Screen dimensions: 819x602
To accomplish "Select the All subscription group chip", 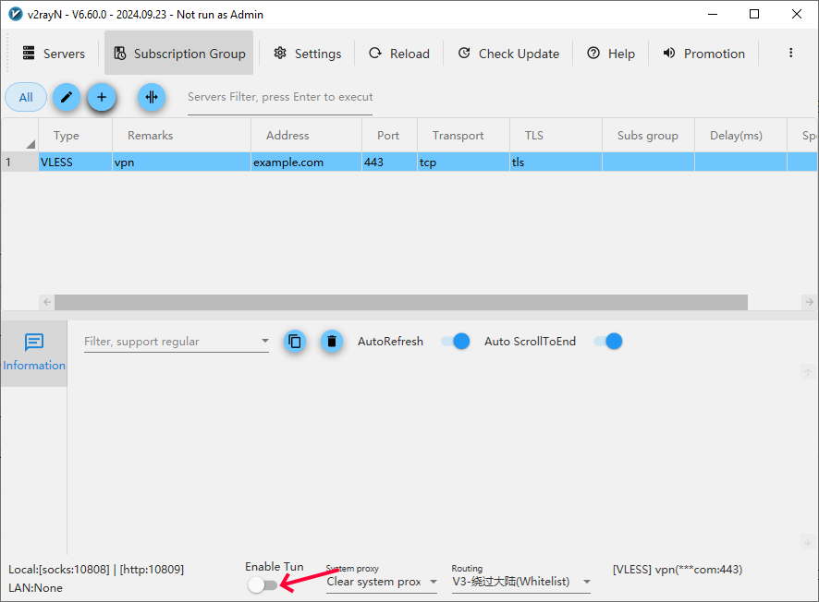I will [x=26, y=97].
